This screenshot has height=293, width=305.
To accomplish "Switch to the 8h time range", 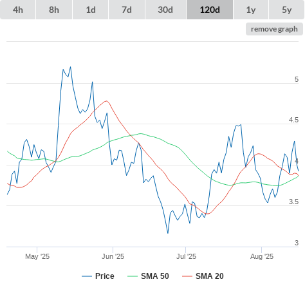I will (x=54, y=10).
